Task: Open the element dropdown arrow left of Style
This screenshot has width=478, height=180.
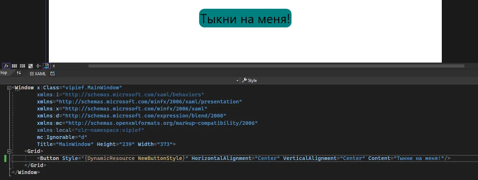Action: pyautogui.click(x=238, y=81)
